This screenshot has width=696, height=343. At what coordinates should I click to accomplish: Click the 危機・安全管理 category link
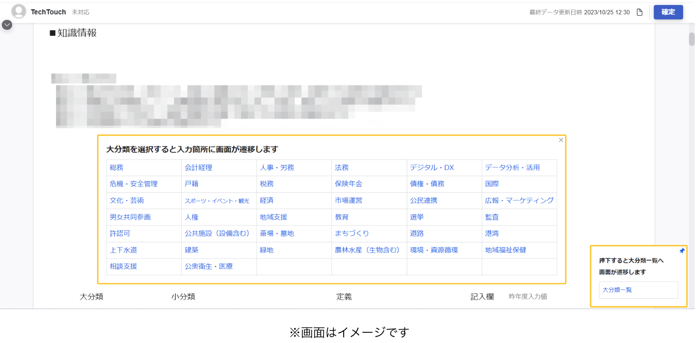(x=133, y=184)
